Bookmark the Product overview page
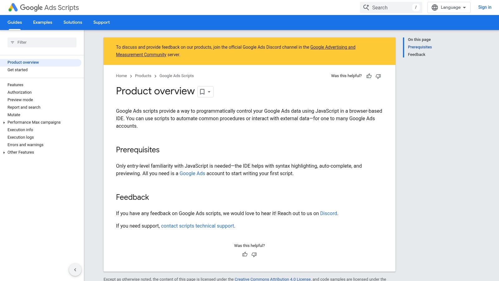Viewport: 499px width, 281px height. pos(202,92)
